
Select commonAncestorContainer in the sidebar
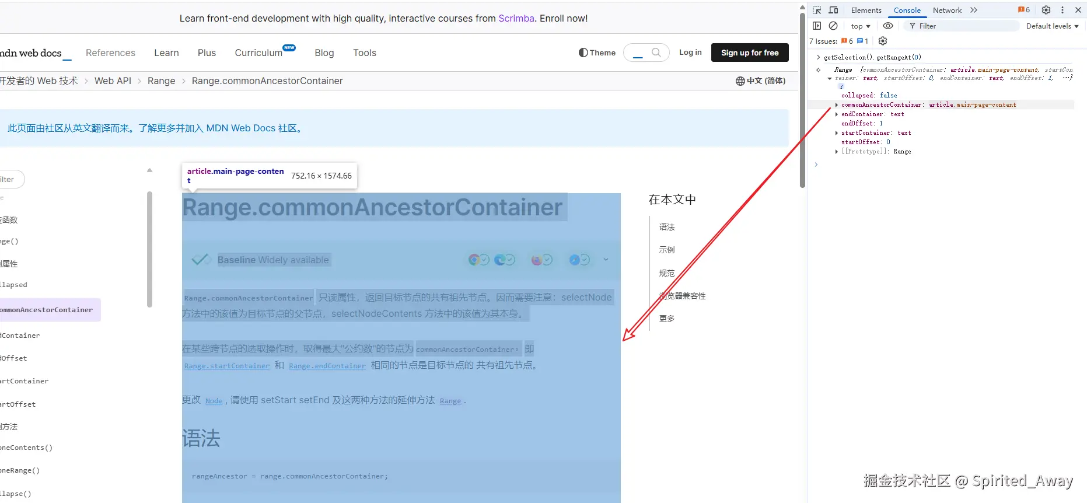(49, 310)
